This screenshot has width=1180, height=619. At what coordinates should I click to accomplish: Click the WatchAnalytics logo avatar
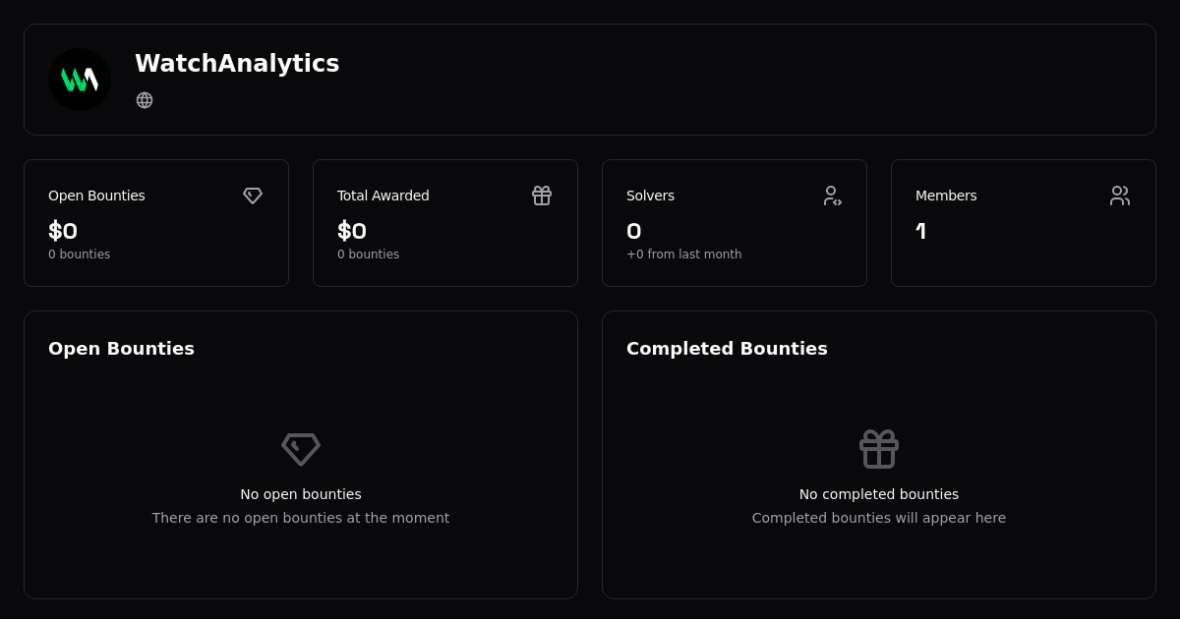[80, 80]
